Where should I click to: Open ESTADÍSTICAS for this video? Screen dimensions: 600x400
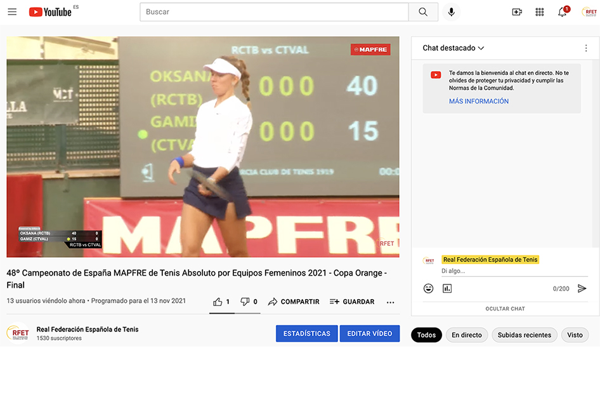coord(306,333)
